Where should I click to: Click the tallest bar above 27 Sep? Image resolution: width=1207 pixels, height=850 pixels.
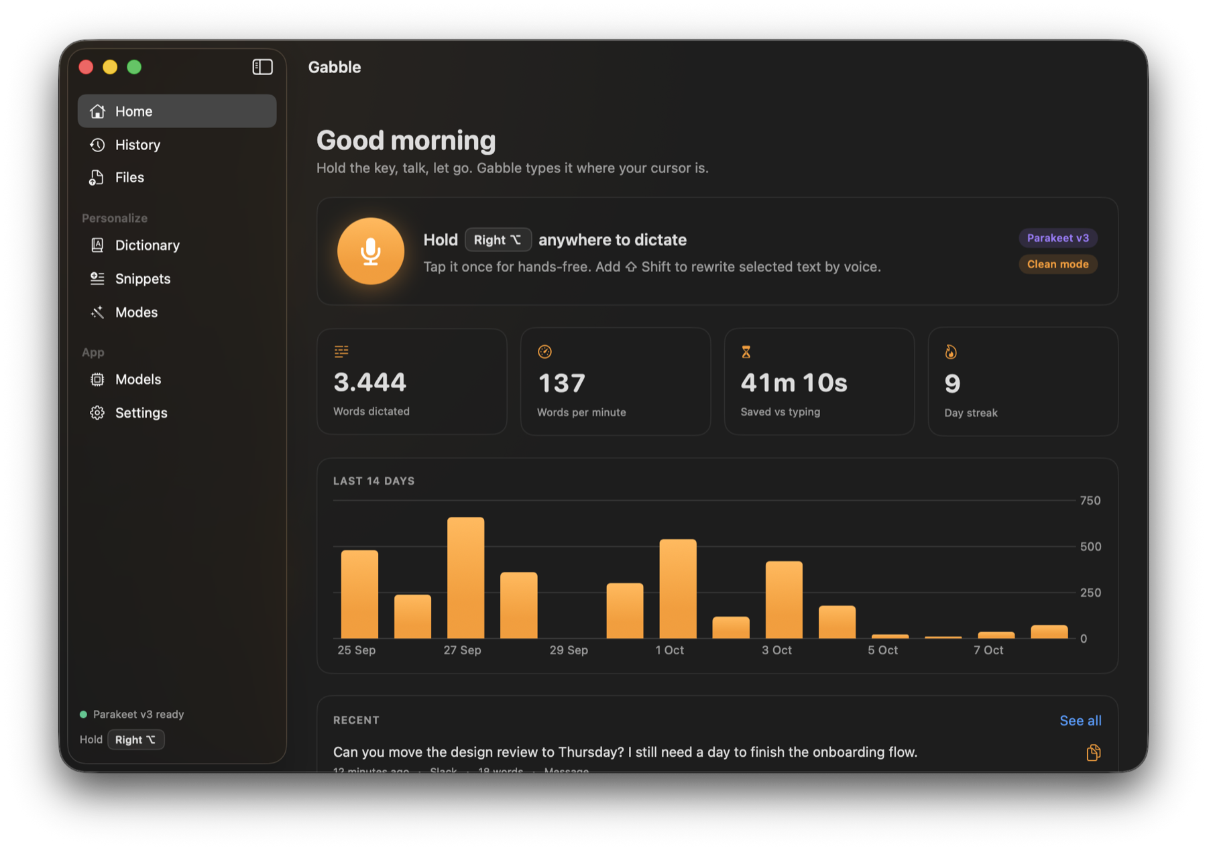[x=465, y=578]
